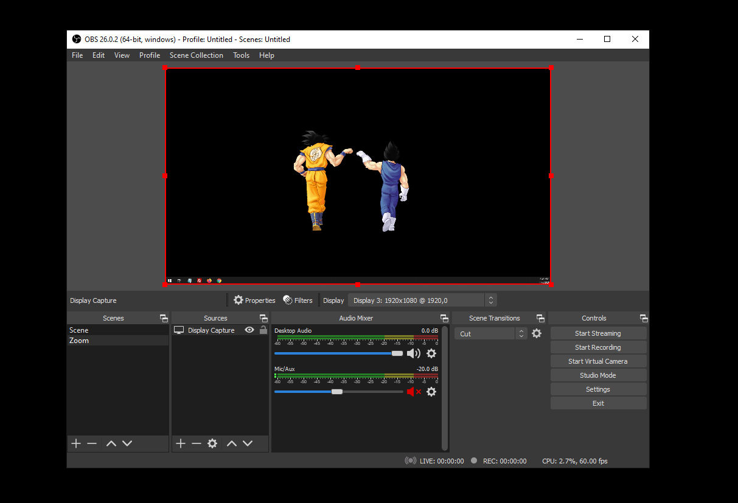The width and height of the screenshot is (738, 503).
Task: Open the Scene Collection menu
Action: [x=196, y=55]
